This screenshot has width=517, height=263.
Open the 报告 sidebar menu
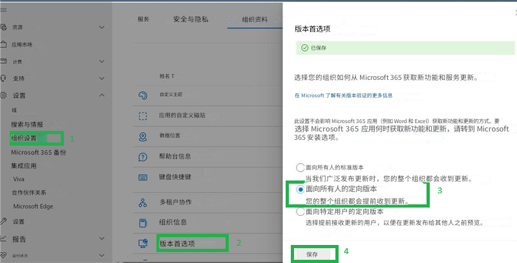coord(19,239)
